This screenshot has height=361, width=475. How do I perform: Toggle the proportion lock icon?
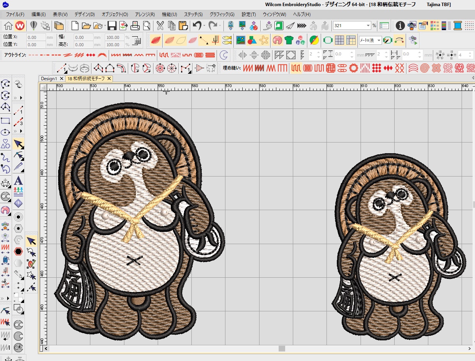point(137,40)
